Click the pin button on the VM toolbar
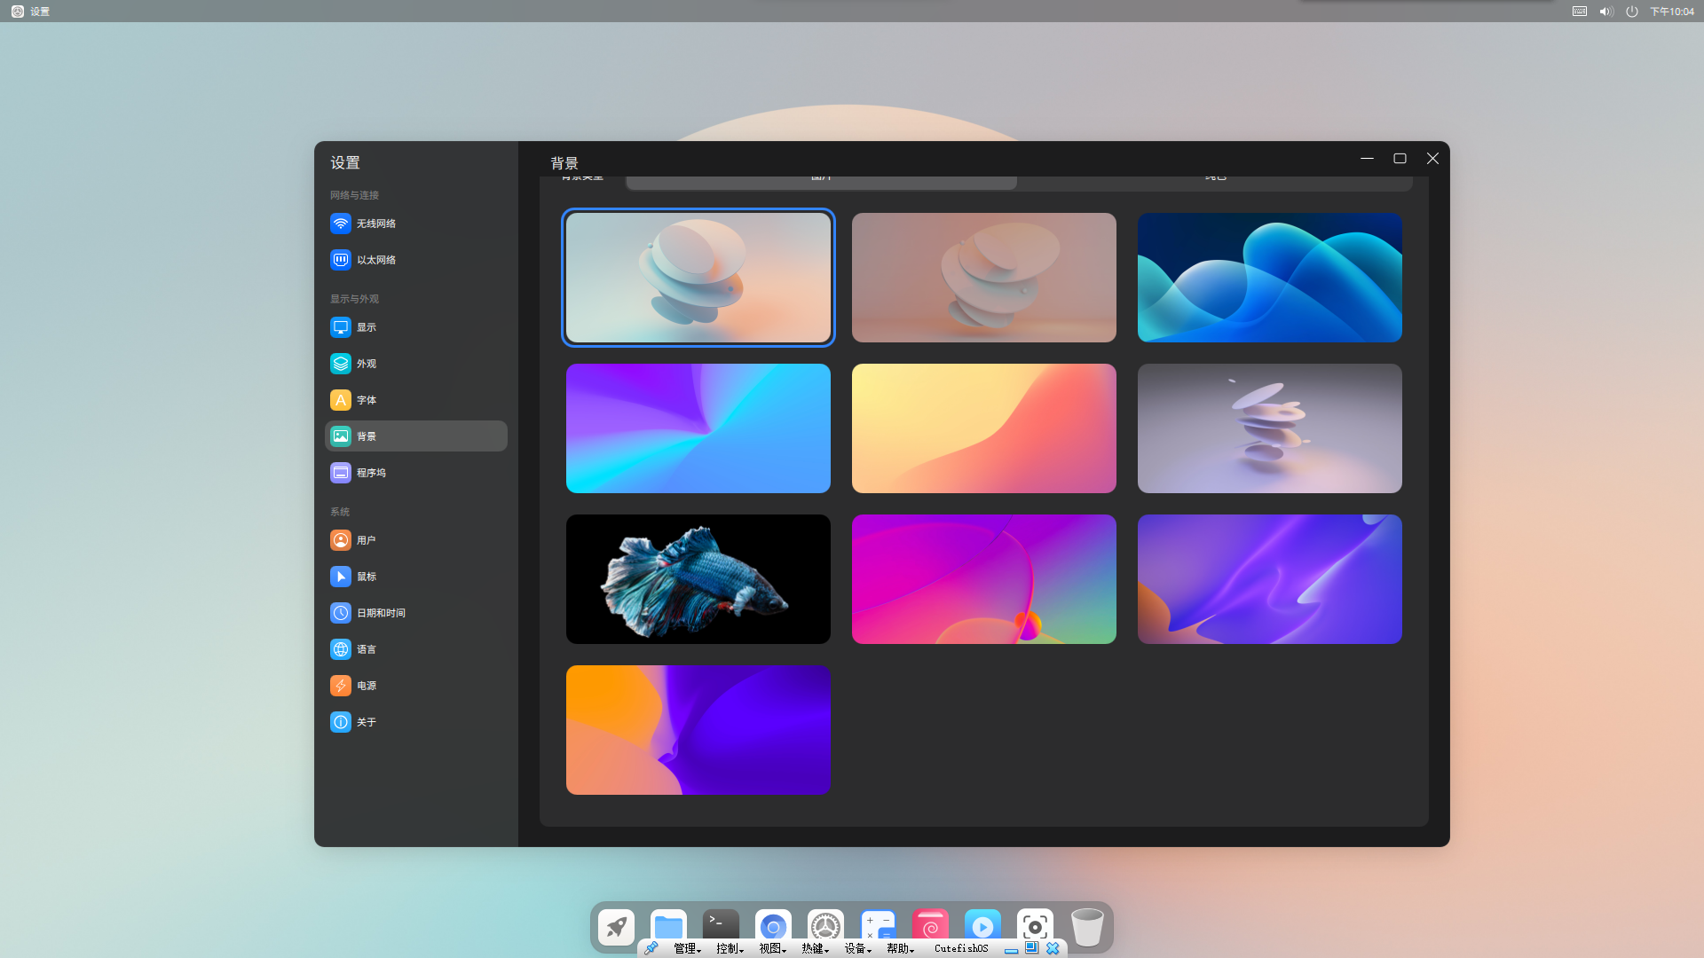The height and width of the screenshot is (958, 1704). click(651, 948)
